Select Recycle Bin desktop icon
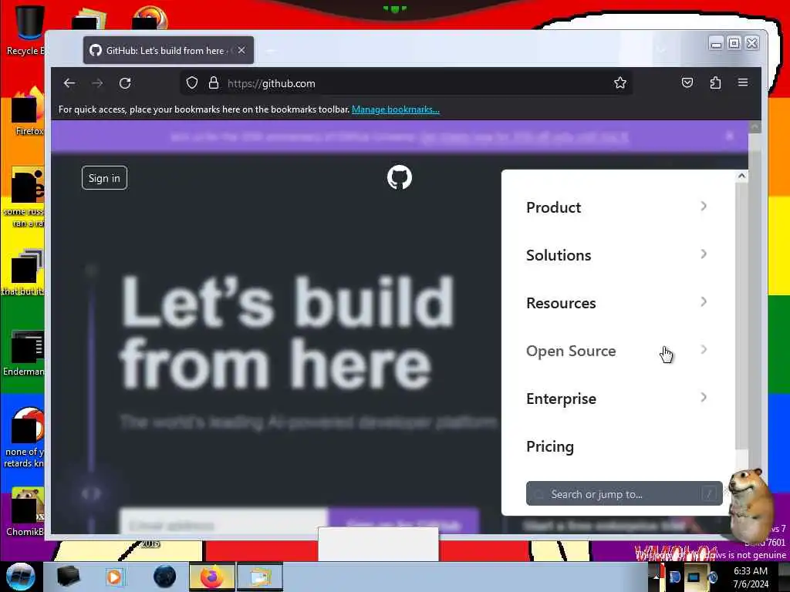Screen dimensions: 790x592 coord(25,30)
